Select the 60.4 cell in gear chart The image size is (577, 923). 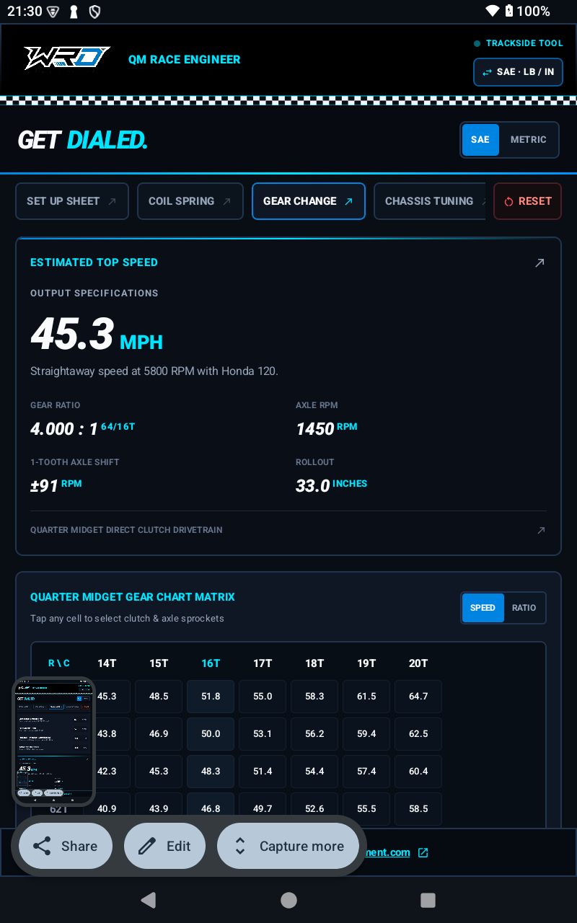(x=418, y=772)
